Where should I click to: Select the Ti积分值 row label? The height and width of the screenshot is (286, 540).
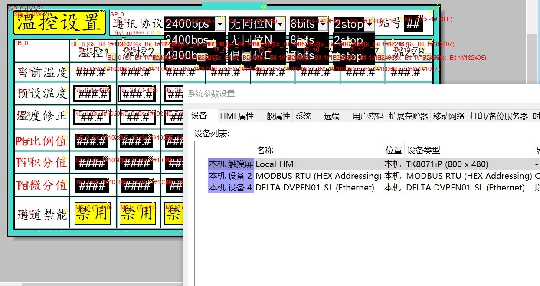pyautogui.click(x=42, y=163)
